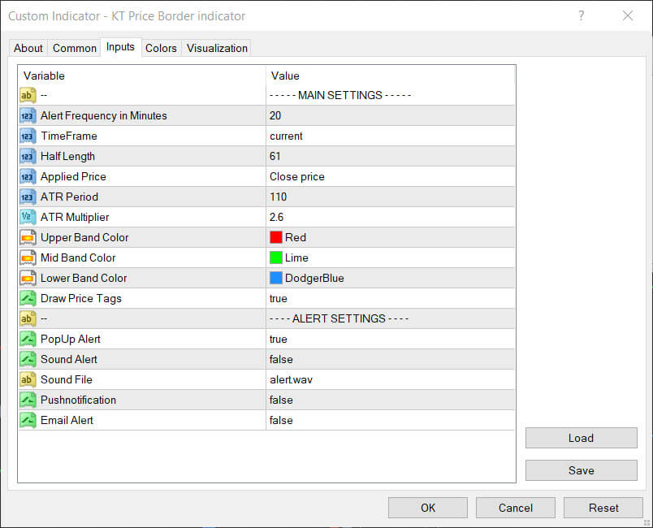The width and height of the screenshot is (653, 528).
Task: Click the Save button
Action: click(582, 470)
